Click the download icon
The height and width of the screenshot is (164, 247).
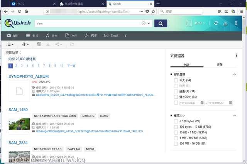click(48, 44)
